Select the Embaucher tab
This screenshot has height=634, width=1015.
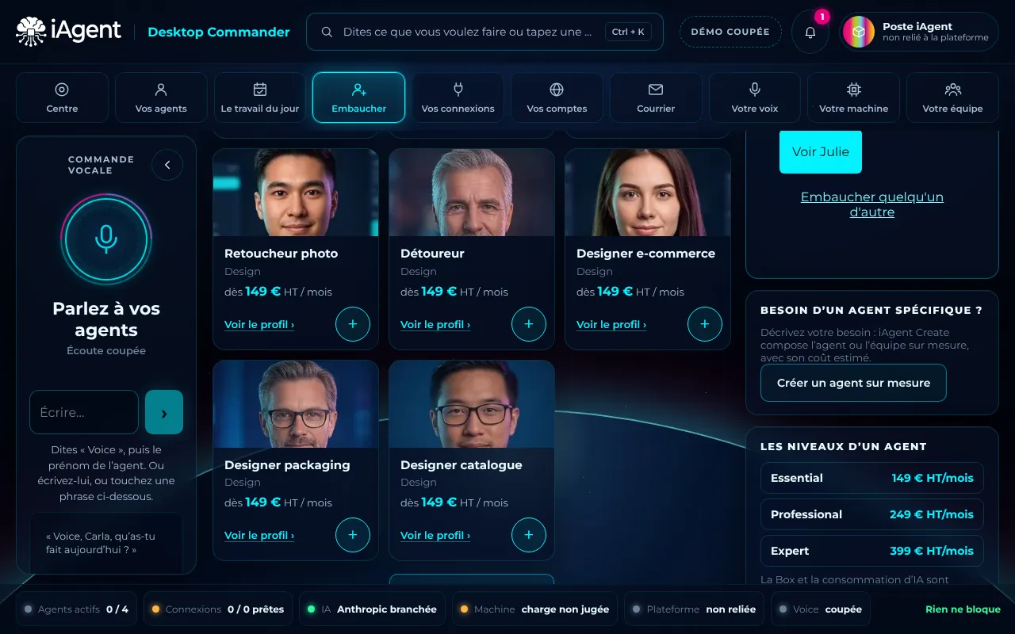click(x=359, y=97)
